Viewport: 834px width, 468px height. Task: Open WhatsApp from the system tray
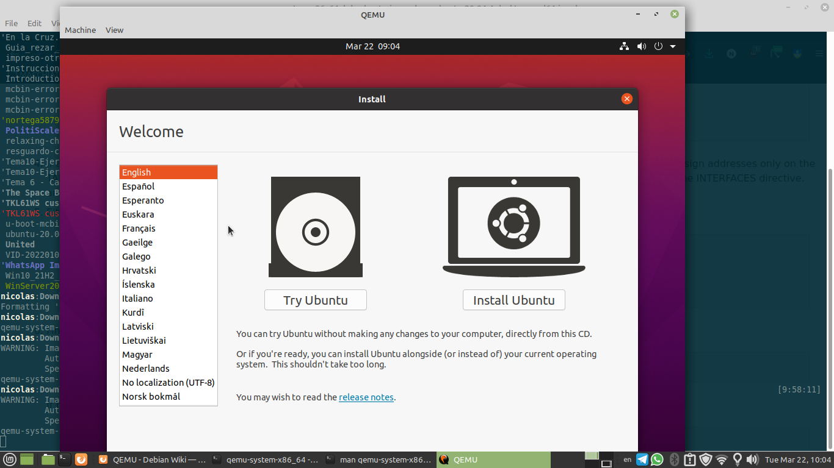coord(658,459)
